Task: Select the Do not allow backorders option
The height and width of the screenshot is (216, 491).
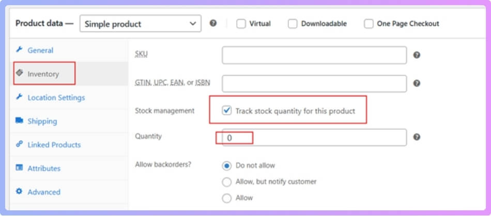Action: click(227, 165)
